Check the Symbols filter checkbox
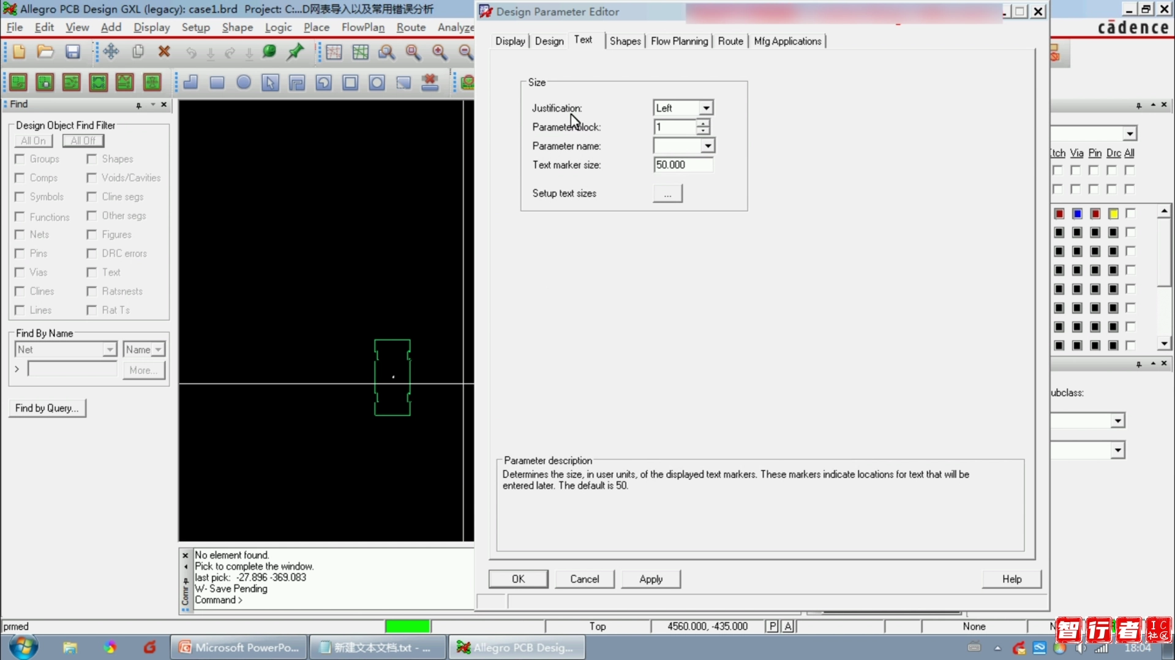Image resolution: width=1175 pixels, height=660 pixels. click(20, 197)
